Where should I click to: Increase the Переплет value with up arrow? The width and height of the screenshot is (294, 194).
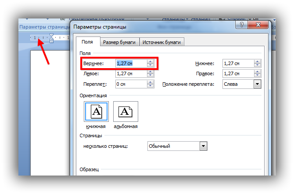(x=151, y=82)
